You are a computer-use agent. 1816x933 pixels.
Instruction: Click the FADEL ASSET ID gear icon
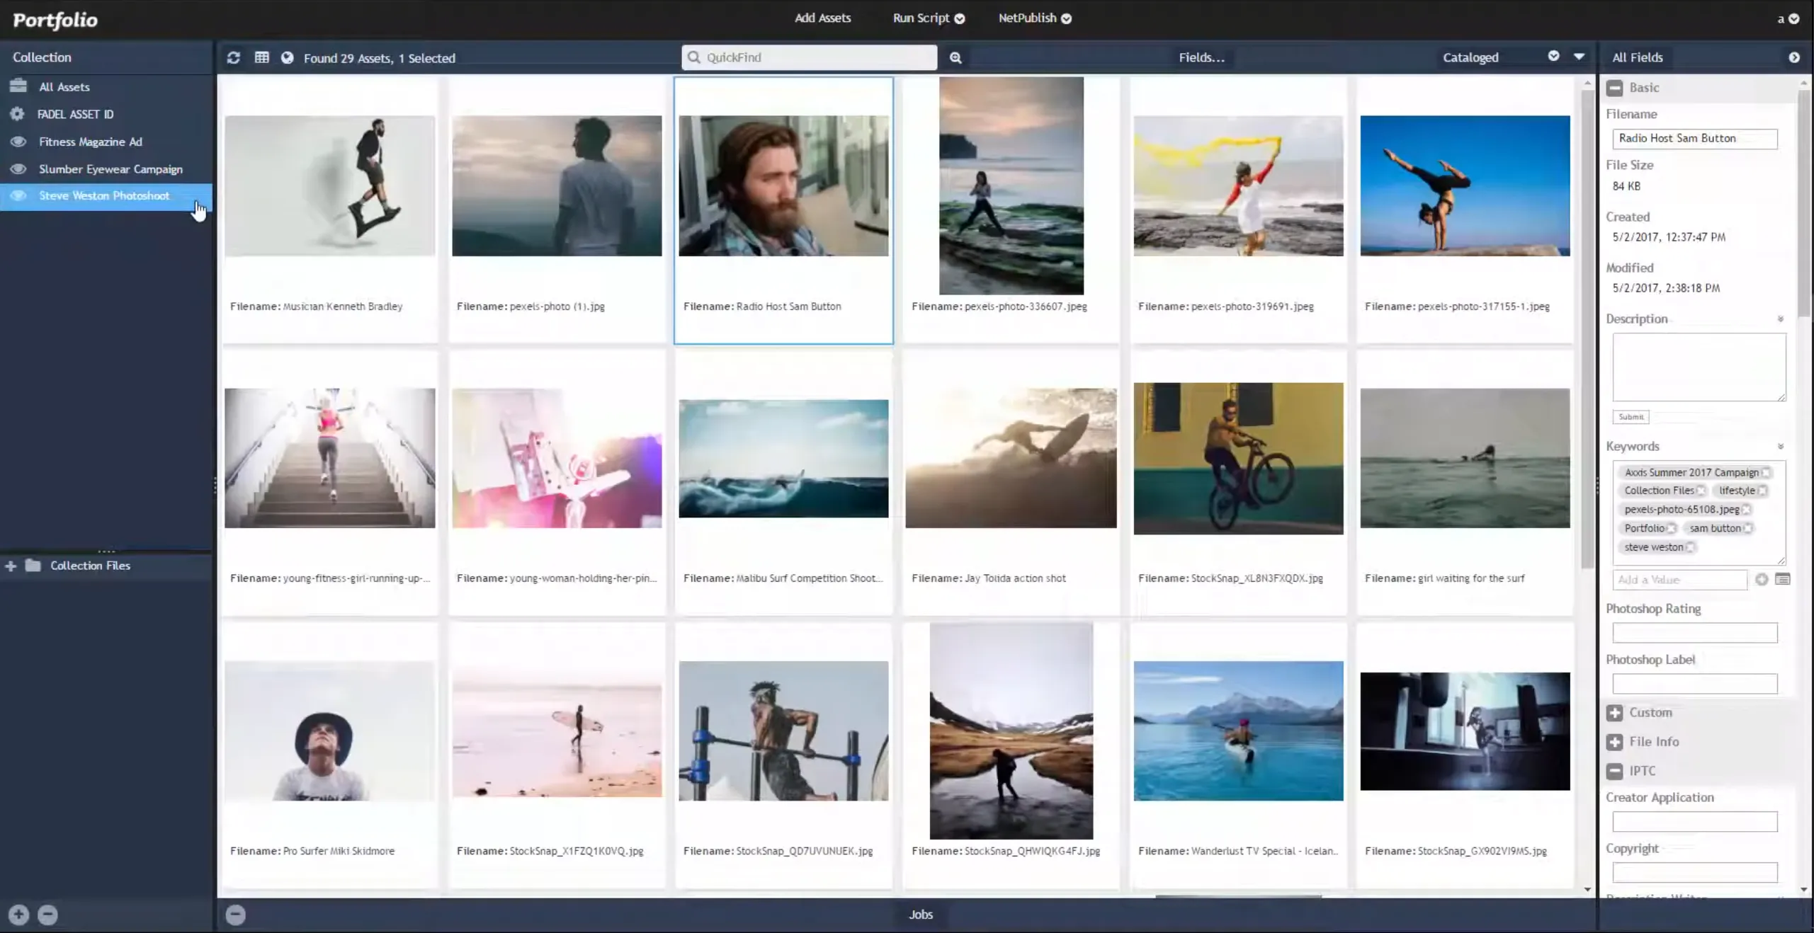(17, 113)
